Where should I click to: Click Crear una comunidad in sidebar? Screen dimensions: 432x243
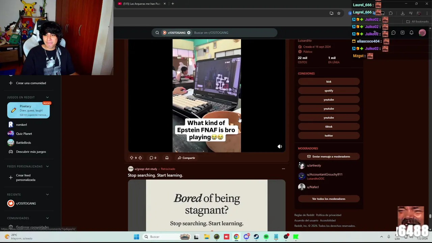[x=28, y=83]
